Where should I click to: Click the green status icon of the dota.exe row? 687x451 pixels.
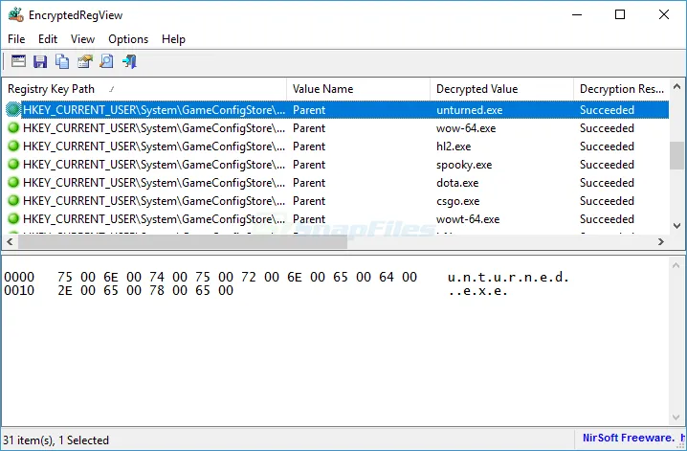13,182
